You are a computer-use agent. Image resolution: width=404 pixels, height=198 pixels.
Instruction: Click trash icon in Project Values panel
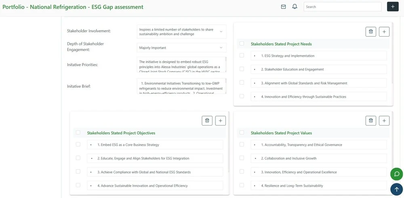[x=370, y=120]
